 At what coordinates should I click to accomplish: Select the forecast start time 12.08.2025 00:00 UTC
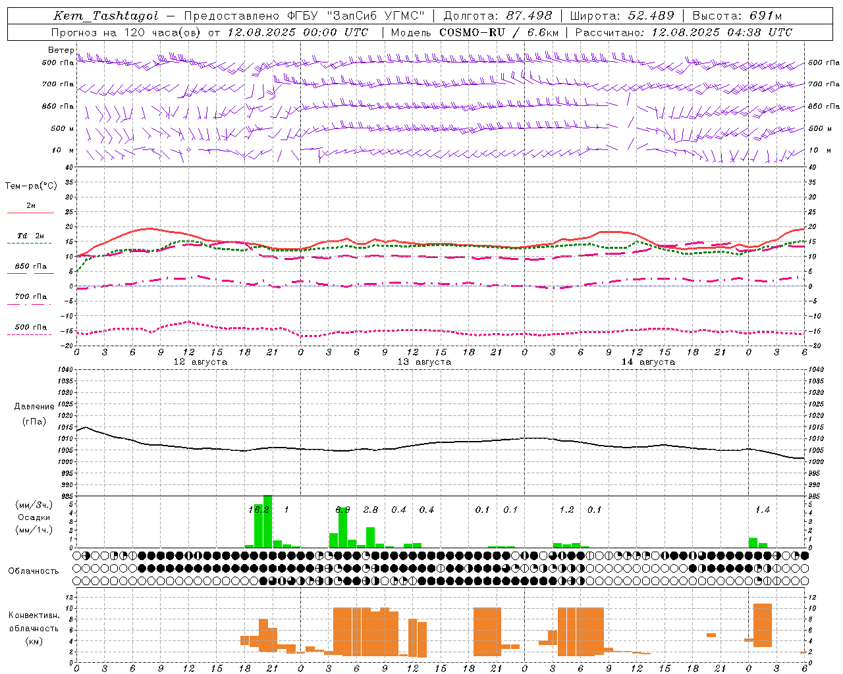(x=298, y=32)
